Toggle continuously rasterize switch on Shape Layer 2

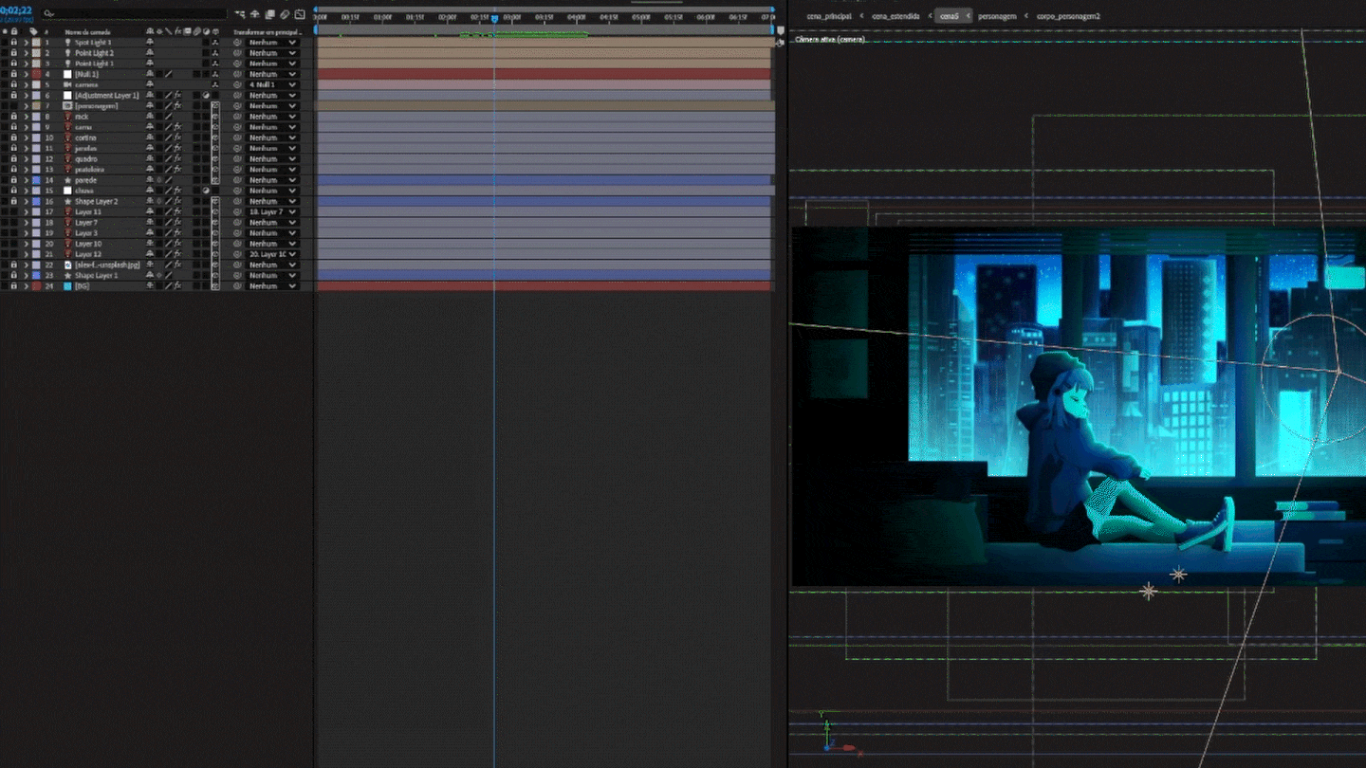[159, 201]
